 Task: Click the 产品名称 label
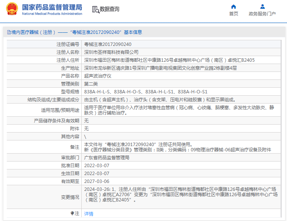70,76
